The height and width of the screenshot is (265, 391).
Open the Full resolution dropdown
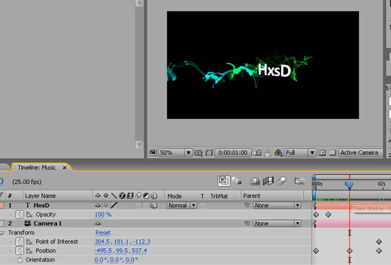312,153
